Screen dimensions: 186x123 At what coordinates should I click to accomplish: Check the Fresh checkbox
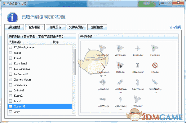(x=11, y=101)
